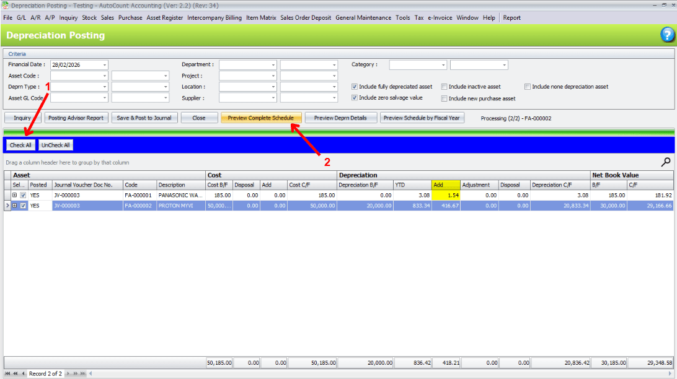
Task: Open the Financial Date dropdown
Action: coord(104,64)
